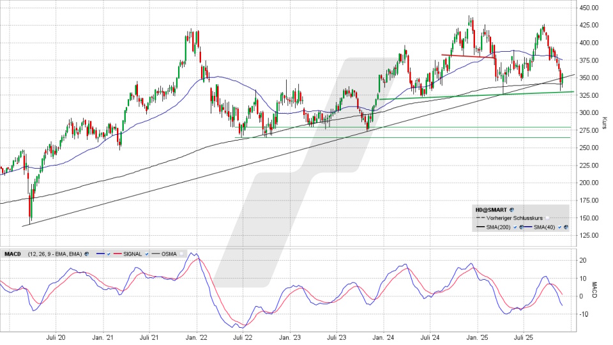Open MACD parameter settings icon
This screenshot has width=613, height=345.
tap(86, 254)
